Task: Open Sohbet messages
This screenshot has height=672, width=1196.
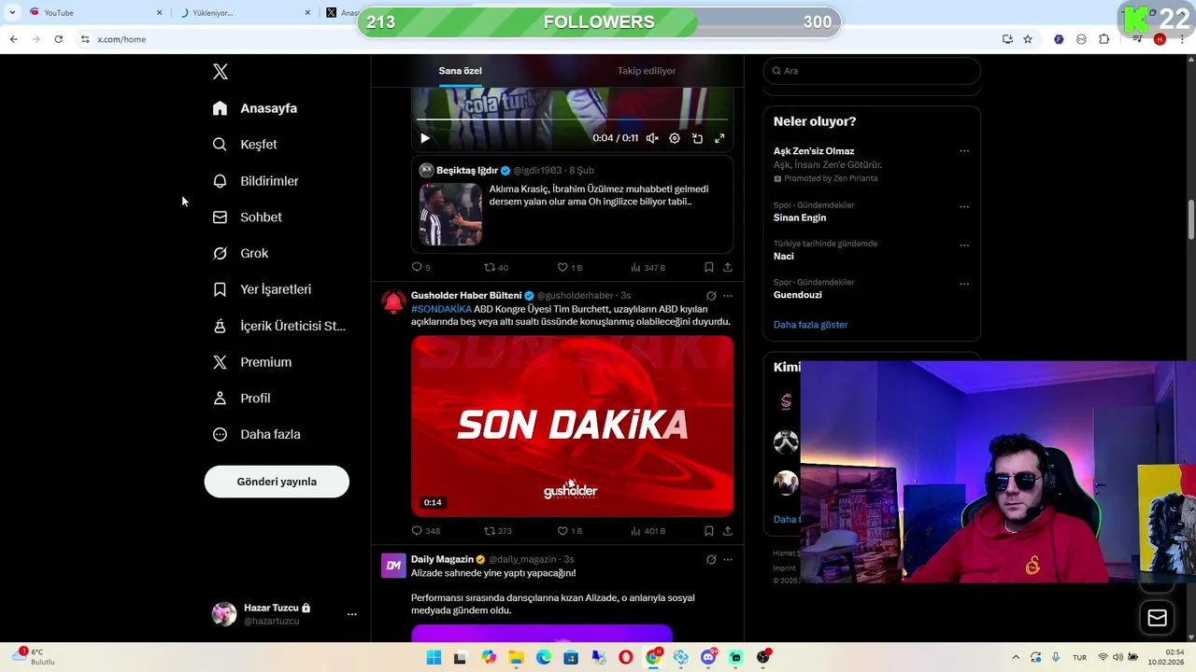Action: point(248,217)
